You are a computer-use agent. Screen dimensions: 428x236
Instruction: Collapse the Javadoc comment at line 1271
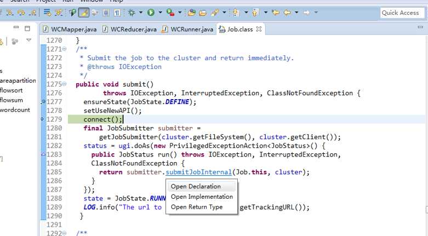64,49
